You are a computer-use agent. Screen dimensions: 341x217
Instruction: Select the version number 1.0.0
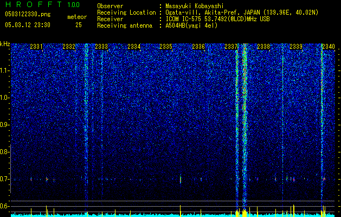pyautogui.click(x=74, y=5)
